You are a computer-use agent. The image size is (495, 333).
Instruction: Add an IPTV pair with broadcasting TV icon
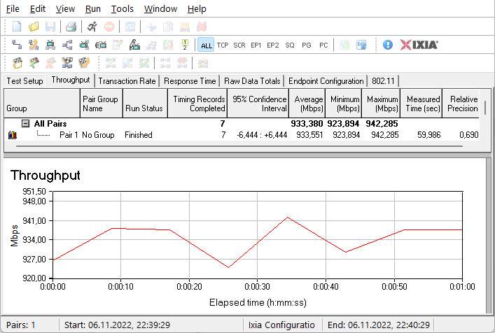click(x=101, y=45)
